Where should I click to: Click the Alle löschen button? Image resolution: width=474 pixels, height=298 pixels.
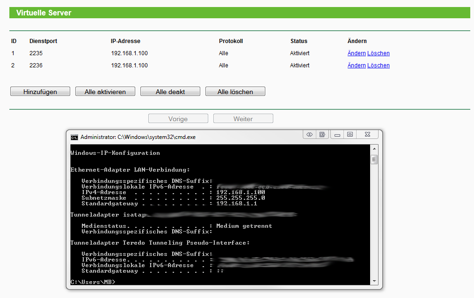coord(235,92)
